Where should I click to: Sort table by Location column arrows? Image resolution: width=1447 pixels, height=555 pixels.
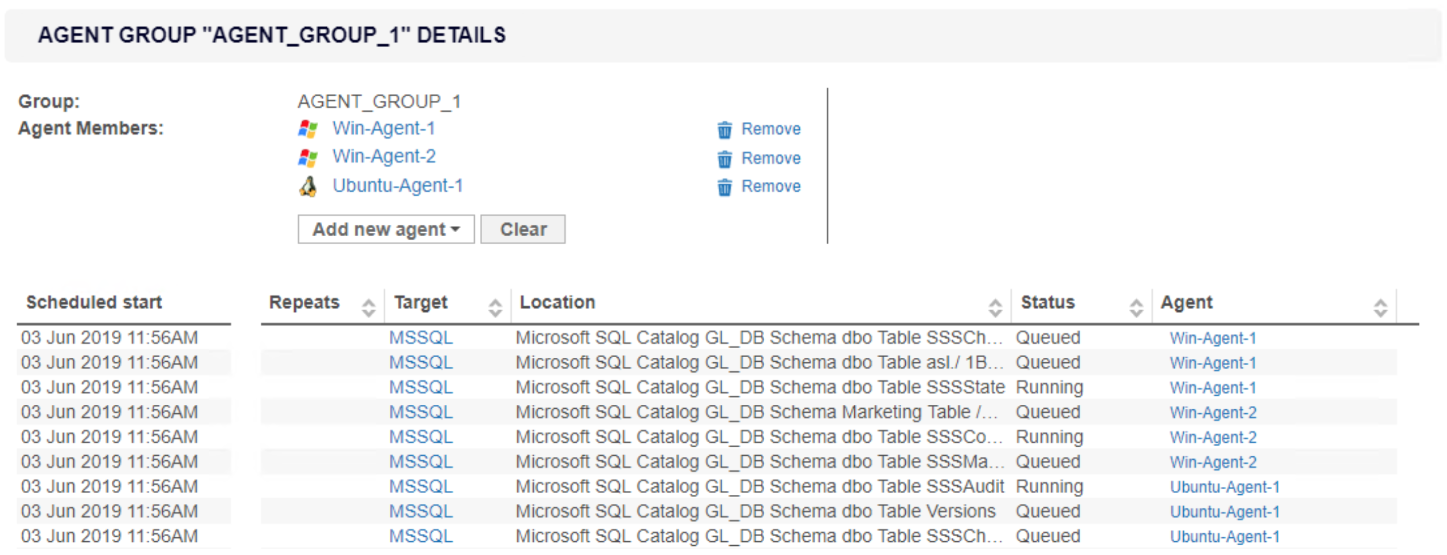click(x=995, y=308)
